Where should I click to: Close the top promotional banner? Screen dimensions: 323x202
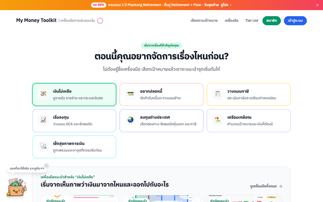317,5
